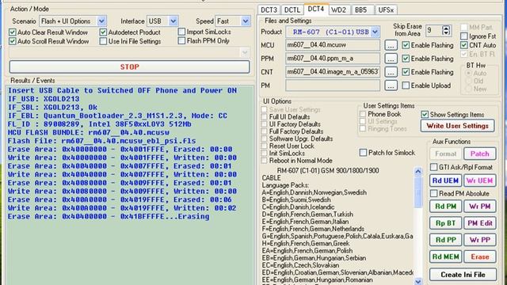The height and width of the screenshot is (285, 507).
Task: Click the Rd MEM button
Action: pos(445,256)
